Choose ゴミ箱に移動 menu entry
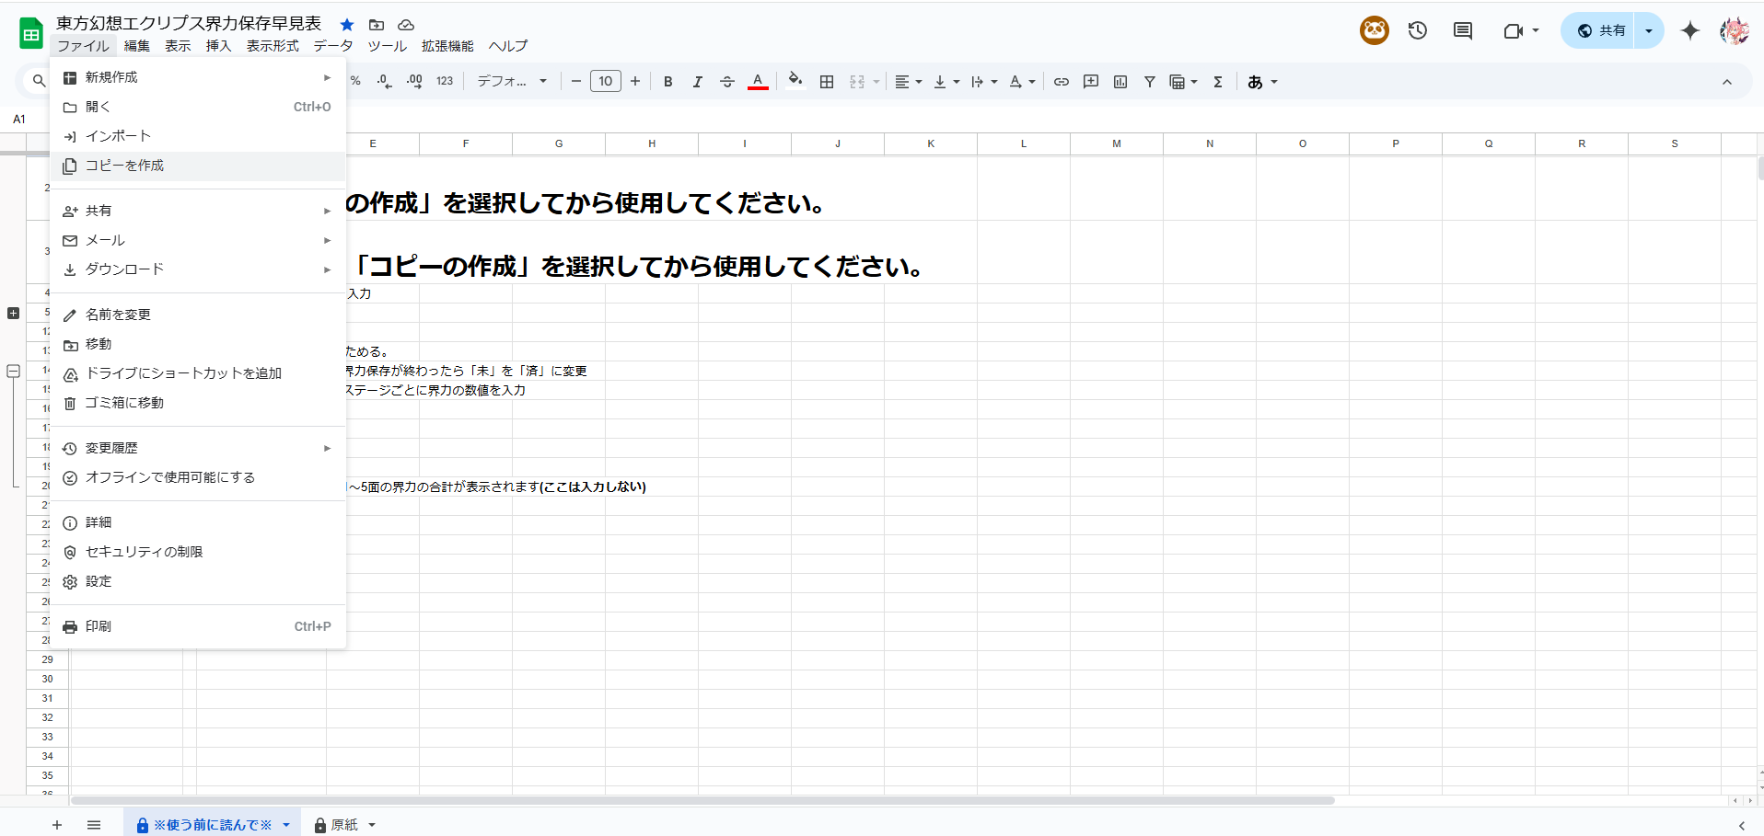1764x836 pixels. coord(198,403)
